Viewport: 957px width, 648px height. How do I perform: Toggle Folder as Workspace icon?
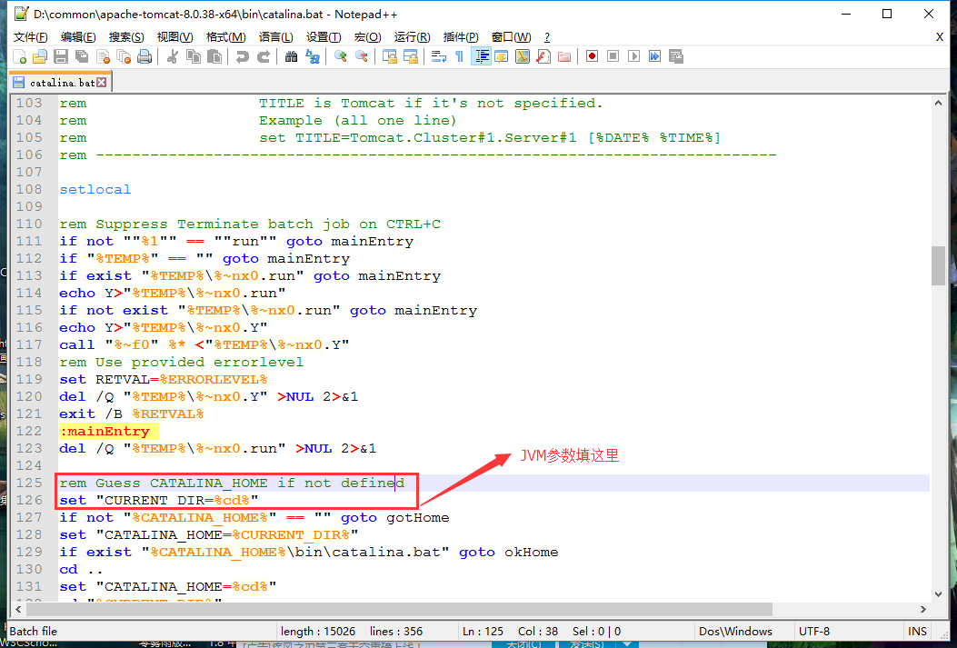564,56
